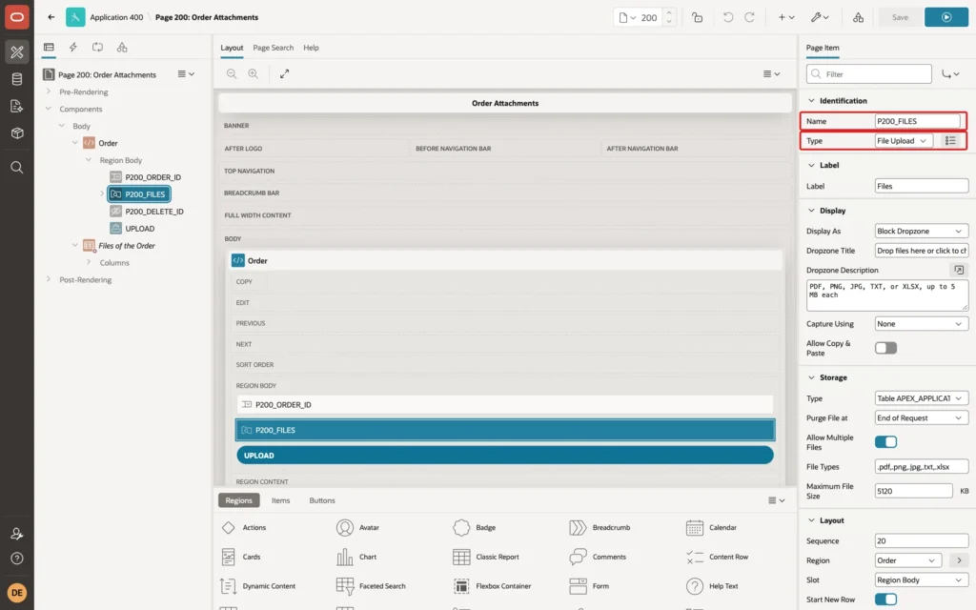Open the Administration user icon in sidebar
The height and width of the screenshot is (610, 976).
pos(17,534)
